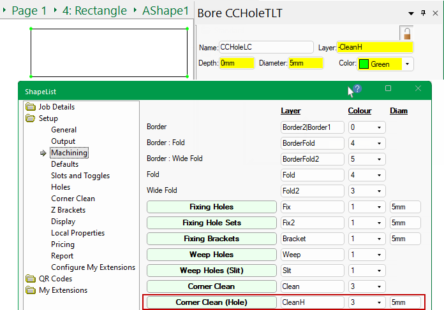Open Bore panel dropdown arrow menu
The height and width of the screenshot is (310, 444).
click(x=410, y=13)
